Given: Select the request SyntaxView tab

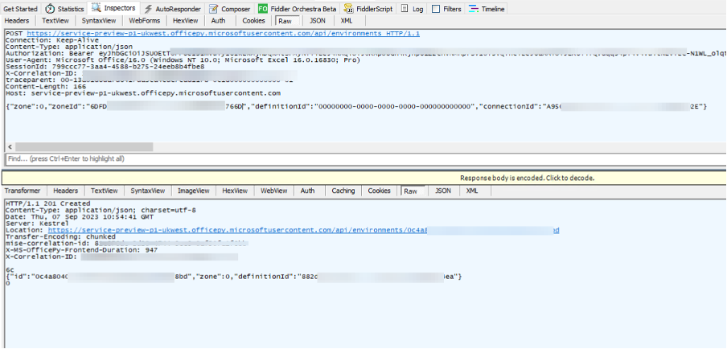Looking at the screenshot, I should click(98, 21).
